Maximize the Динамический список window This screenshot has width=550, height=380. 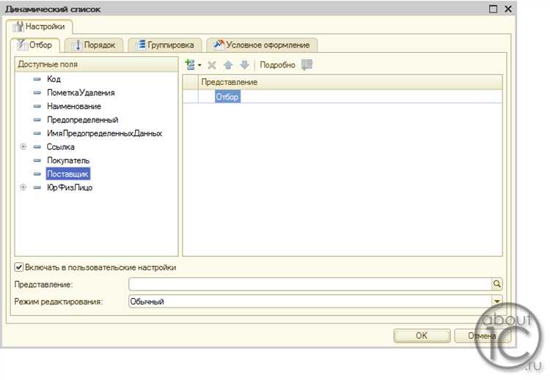[x=493, y=9]
